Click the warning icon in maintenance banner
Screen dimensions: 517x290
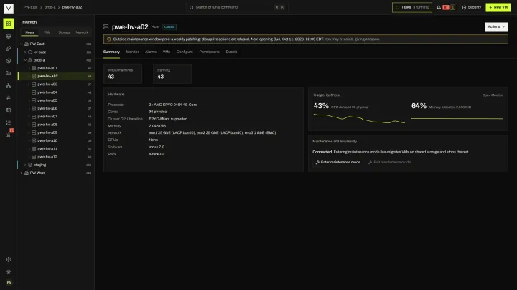(x=109, y=39)
